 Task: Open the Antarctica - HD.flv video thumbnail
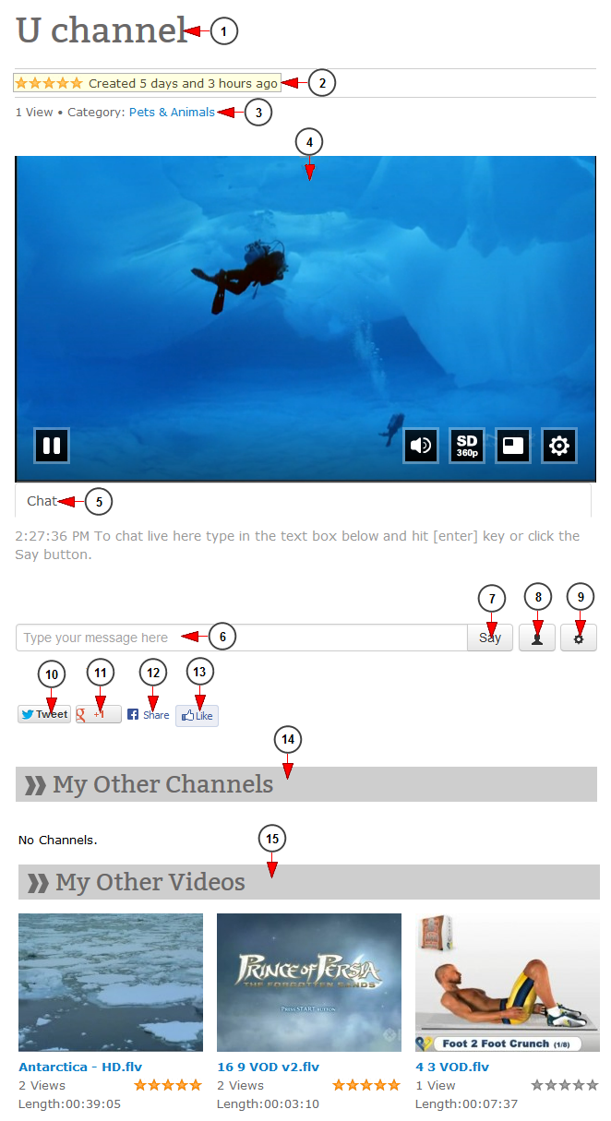point(111,983)
